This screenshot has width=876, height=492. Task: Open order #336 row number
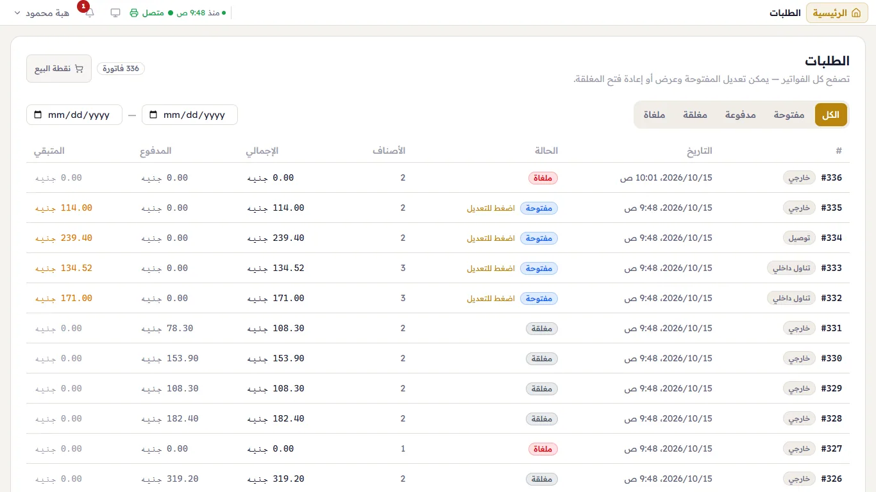[832, 178]
